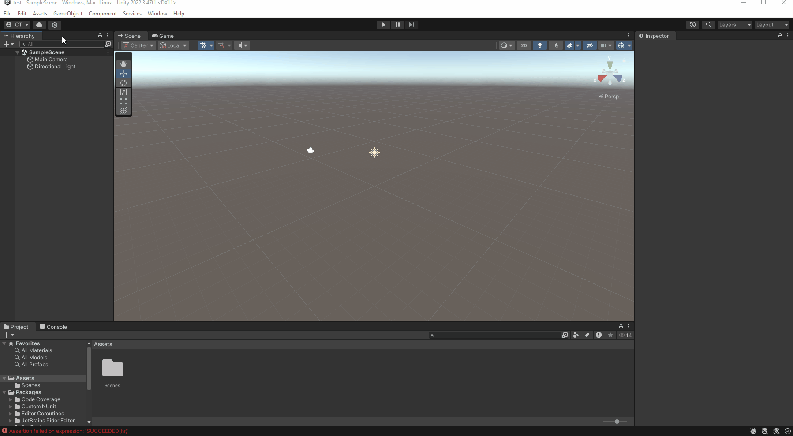Open the global Search magnifier
The image size is (793, 436).
[x=708, y=25]
